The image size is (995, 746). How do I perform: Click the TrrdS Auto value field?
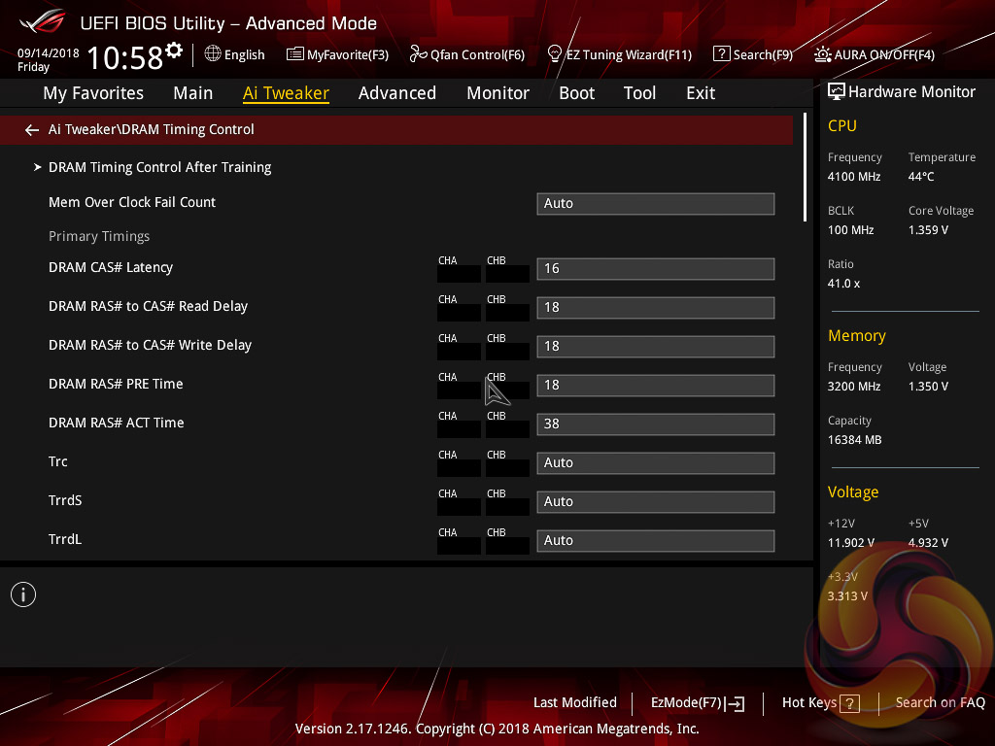pyautogui.click(x=656, y=502)
